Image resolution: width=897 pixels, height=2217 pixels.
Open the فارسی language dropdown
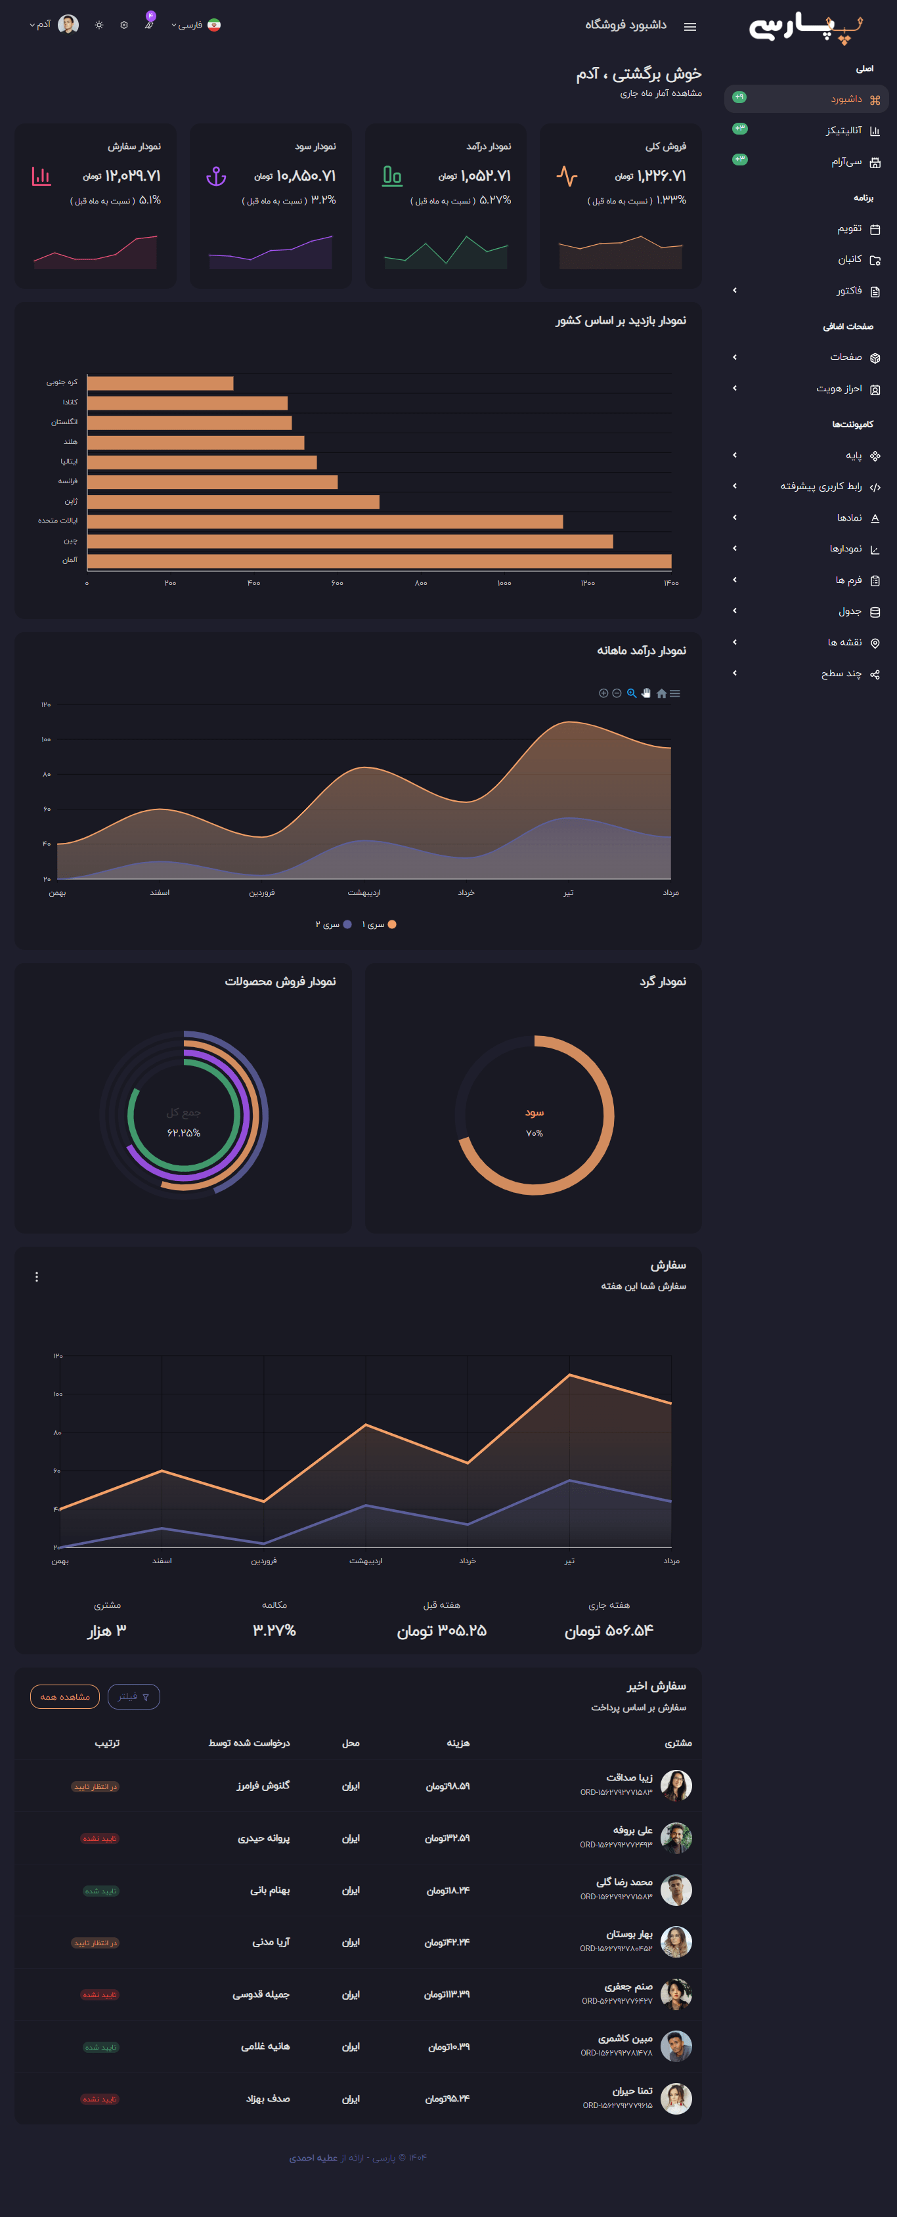(196, 25)
